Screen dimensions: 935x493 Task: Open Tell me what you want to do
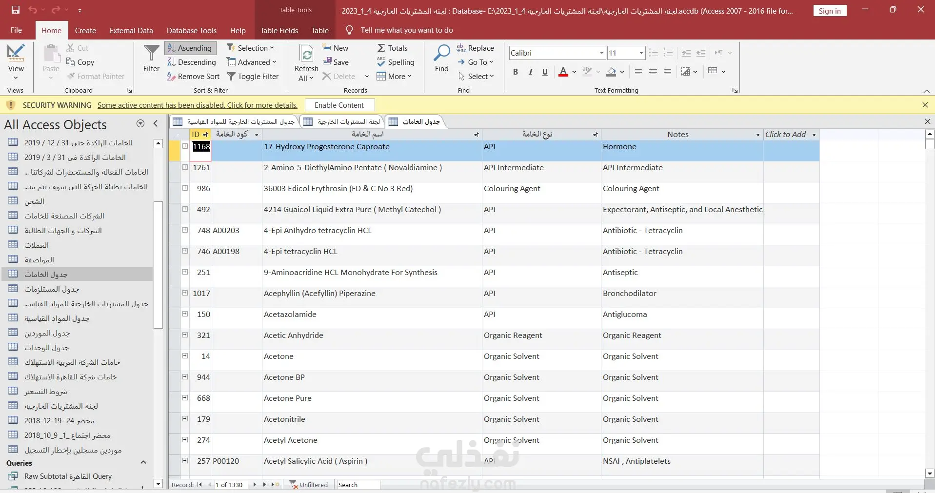coord(407,30)
